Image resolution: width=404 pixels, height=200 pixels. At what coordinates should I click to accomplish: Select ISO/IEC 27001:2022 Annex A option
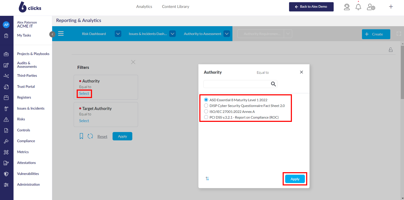[206, 111]
